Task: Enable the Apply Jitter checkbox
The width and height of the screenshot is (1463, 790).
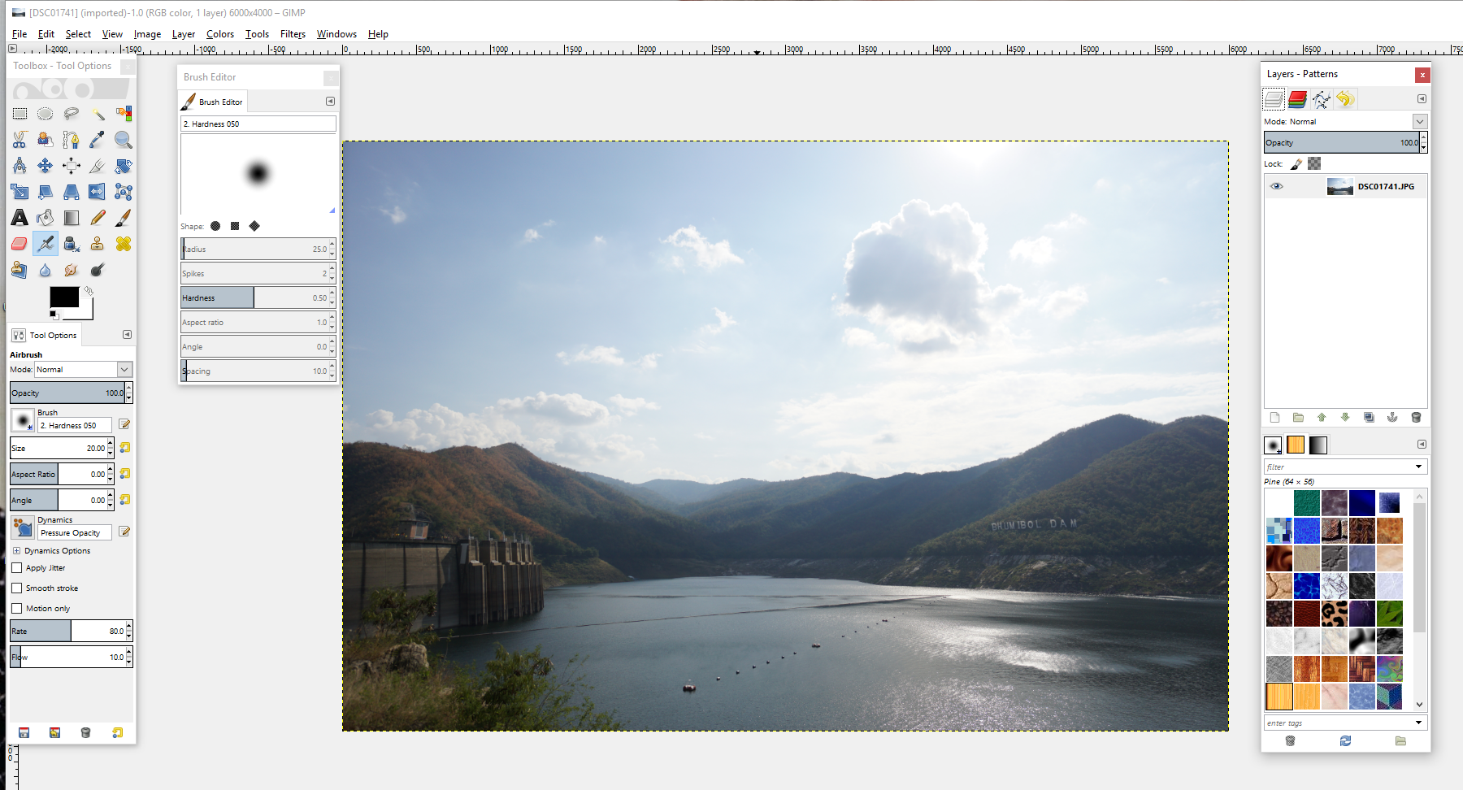Action: click(x=17, y=568)
